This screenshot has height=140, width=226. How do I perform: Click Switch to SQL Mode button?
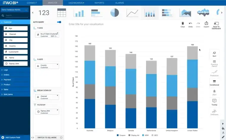point(47,137)
